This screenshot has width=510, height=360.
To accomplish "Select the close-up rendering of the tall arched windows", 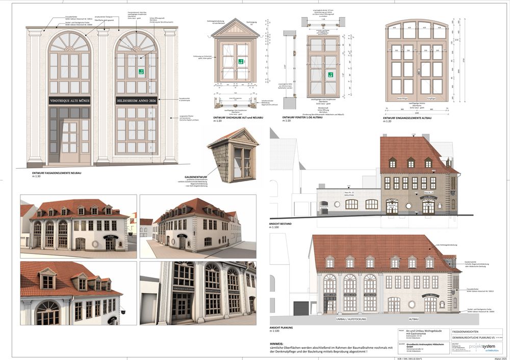I will pos(198,293).
